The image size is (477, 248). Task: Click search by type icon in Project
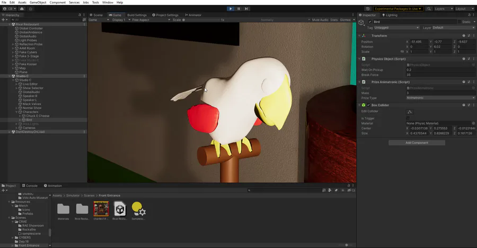pyautogui.click(x=330, y=190)
